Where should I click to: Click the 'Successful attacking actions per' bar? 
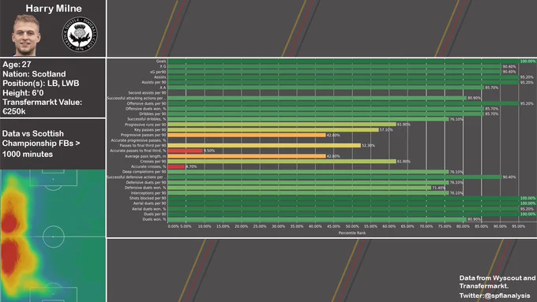tap(317, 98)
